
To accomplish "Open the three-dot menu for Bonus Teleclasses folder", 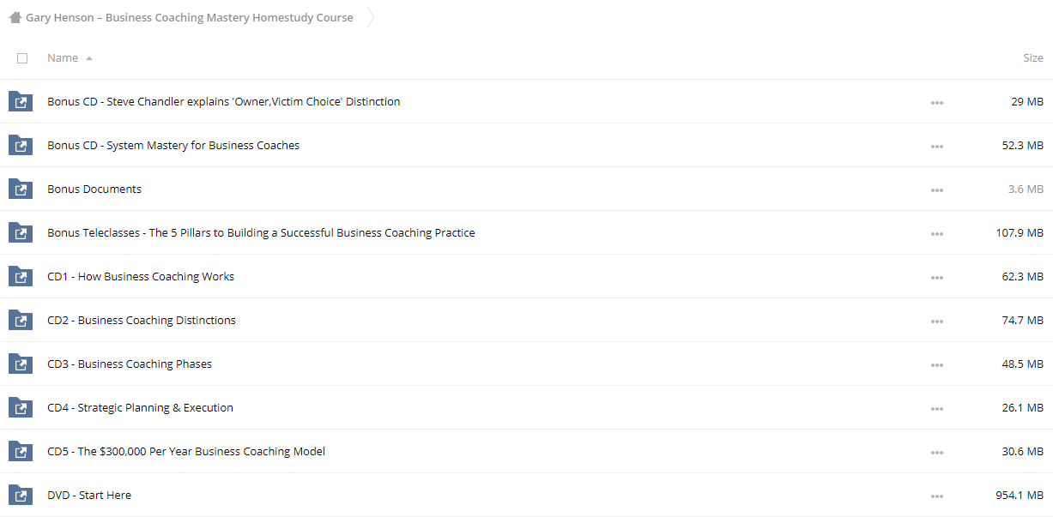I will point(936,233).
